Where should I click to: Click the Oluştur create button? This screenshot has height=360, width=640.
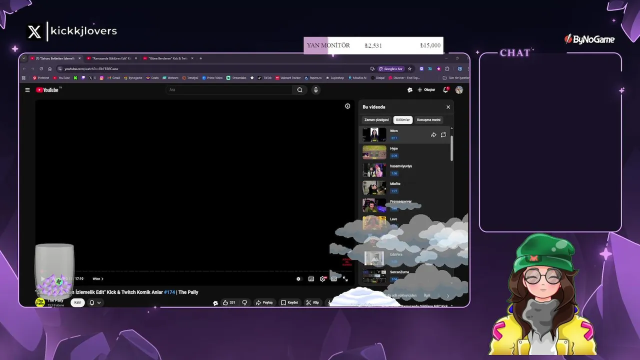coord(426,90)
